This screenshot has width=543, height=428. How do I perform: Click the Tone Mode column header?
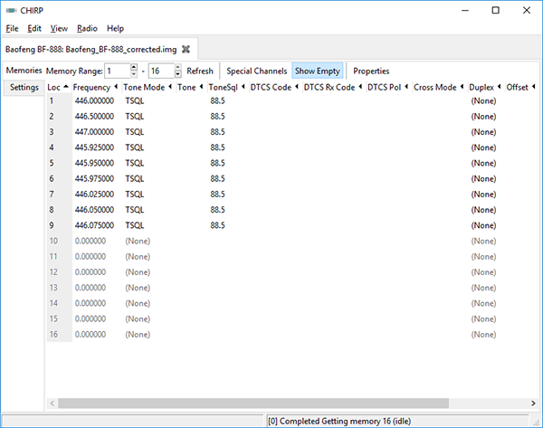pos(148,87)
